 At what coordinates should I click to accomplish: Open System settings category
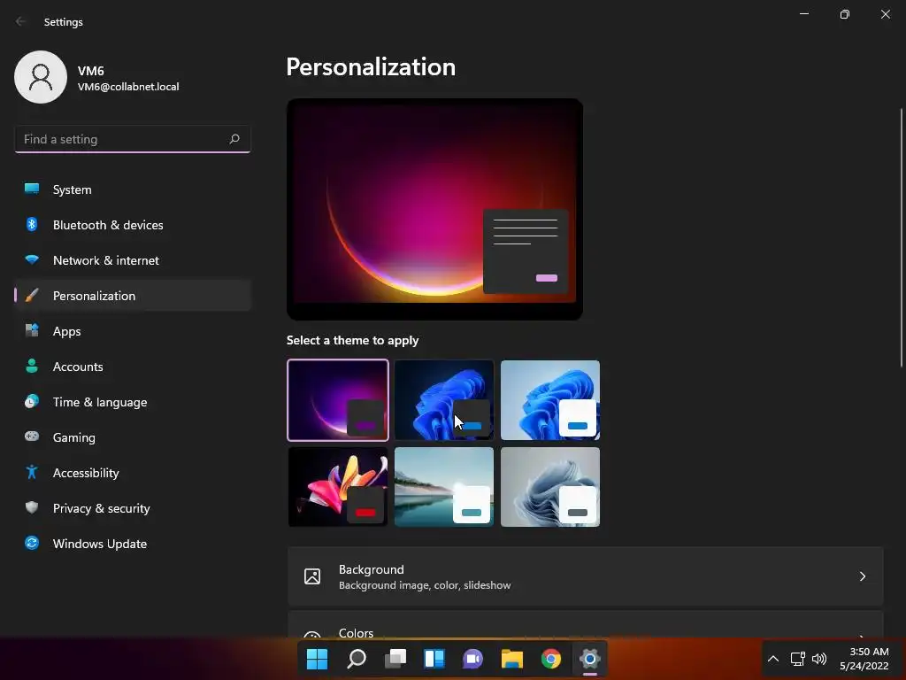[133, 189]
